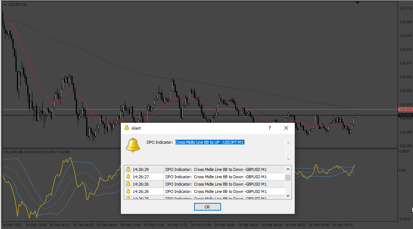Click up arrow of alert message scrollbar
413x229 pixels.
[288, 143]
